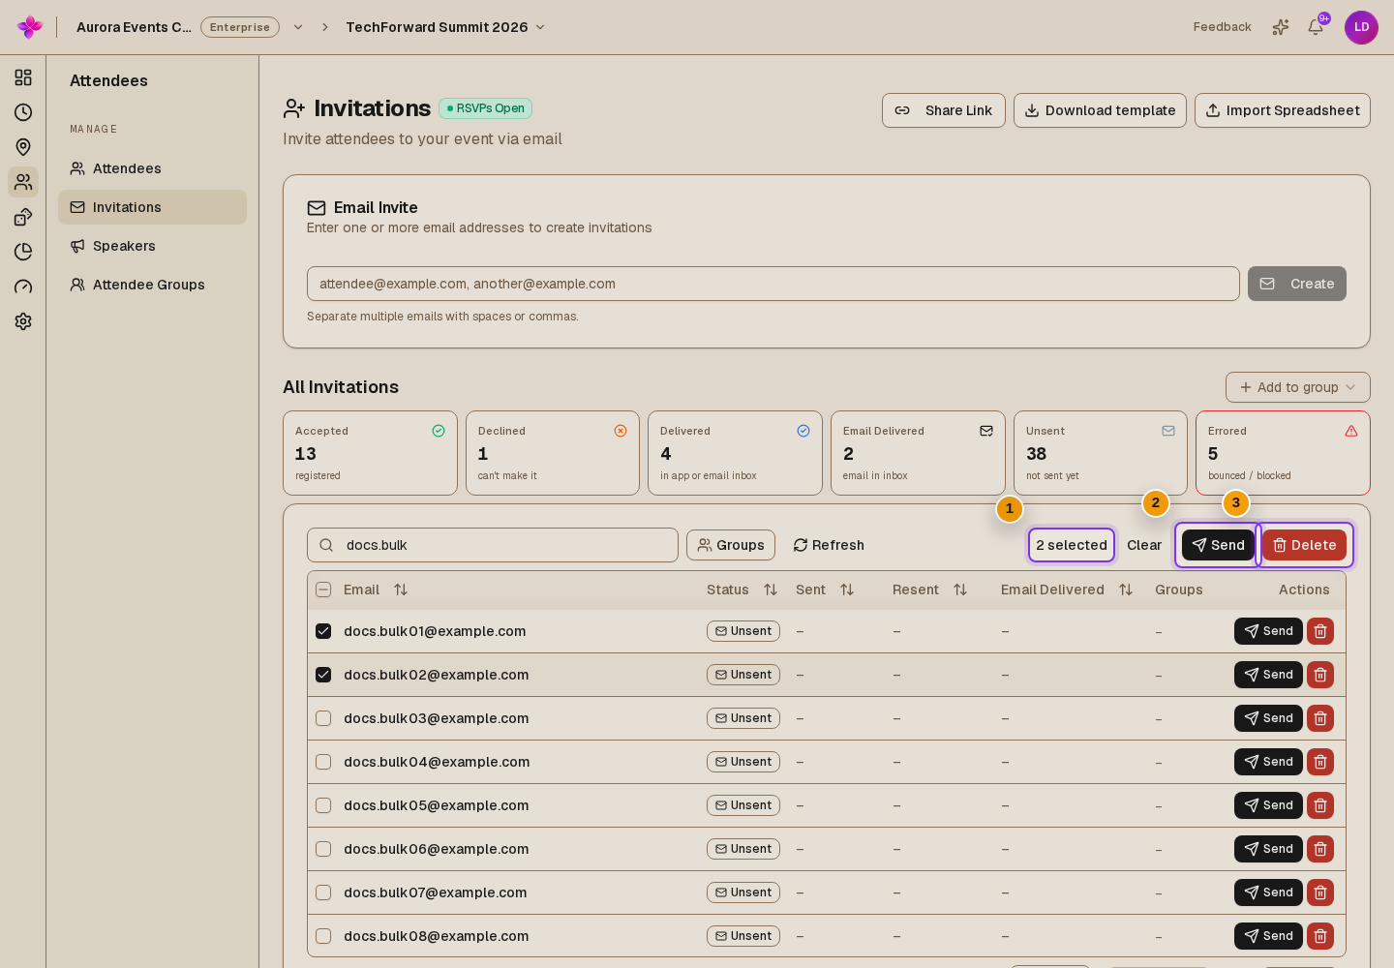Check docs.bulk06@example.com row
This screenshot has height=968, width=1394.
323,849
